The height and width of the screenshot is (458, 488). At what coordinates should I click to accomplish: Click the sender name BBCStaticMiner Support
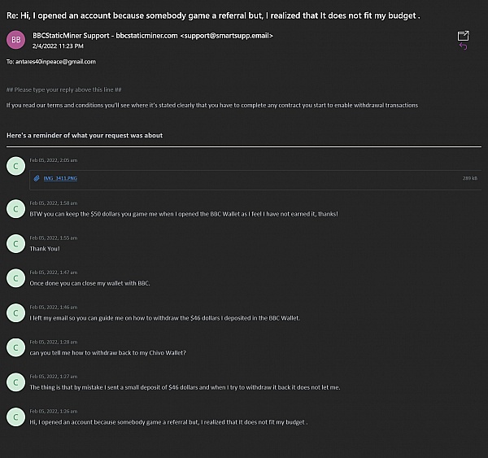tap(71, 36)
